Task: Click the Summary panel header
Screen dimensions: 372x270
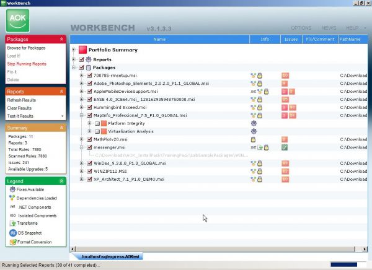Action: (x=35, y=128)
